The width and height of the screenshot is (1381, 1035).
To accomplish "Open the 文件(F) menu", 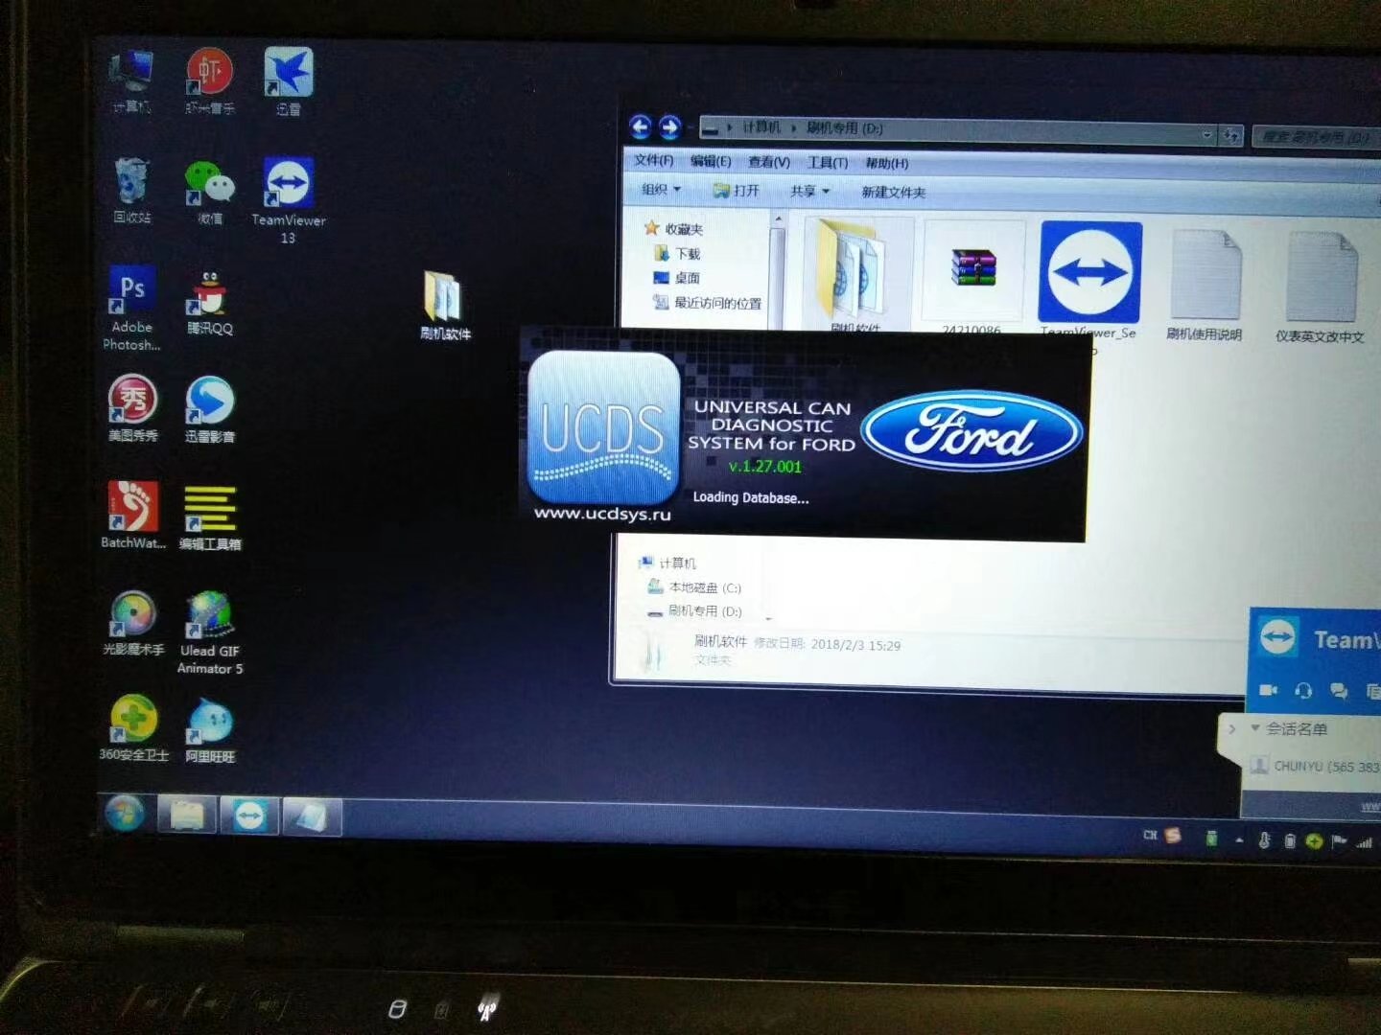I will [x=654, y=160].
